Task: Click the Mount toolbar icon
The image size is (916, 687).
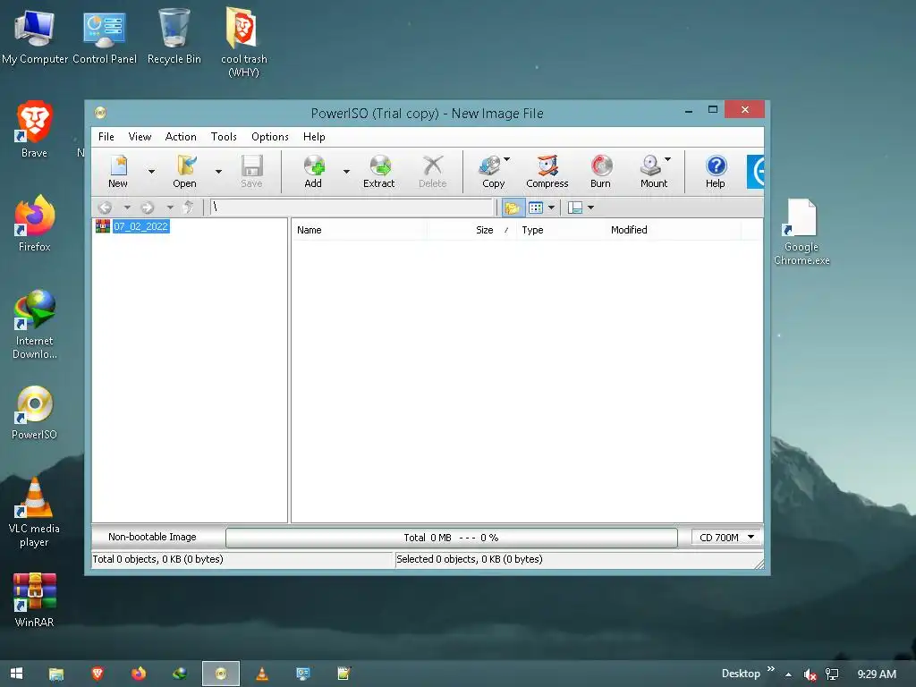Action: 653,171
